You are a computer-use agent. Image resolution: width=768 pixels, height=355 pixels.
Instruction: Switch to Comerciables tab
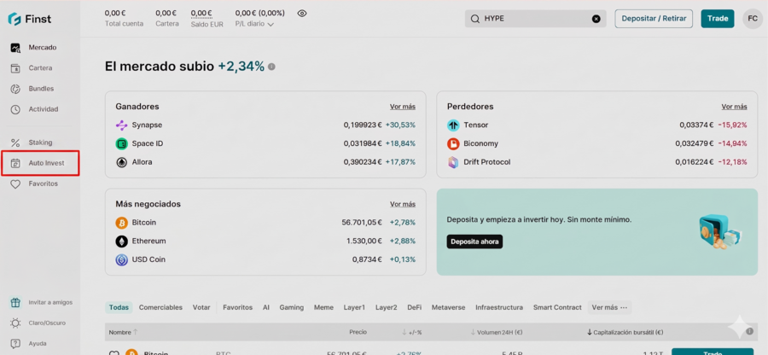[160, 307]
